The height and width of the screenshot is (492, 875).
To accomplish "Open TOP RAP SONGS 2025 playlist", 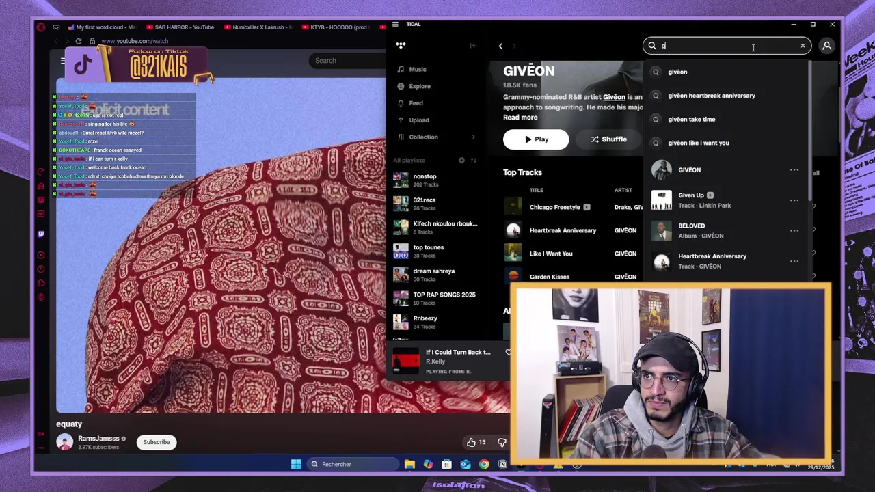I will 435,299.
